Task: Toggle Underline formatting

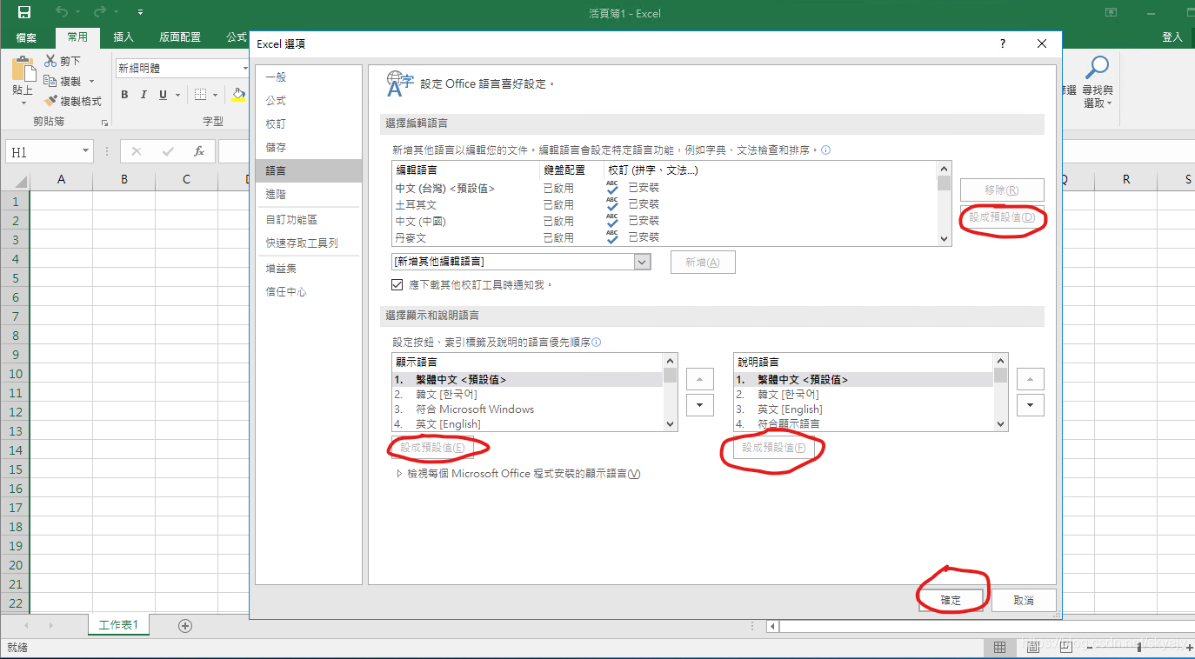Action: [x=162, y=95]
